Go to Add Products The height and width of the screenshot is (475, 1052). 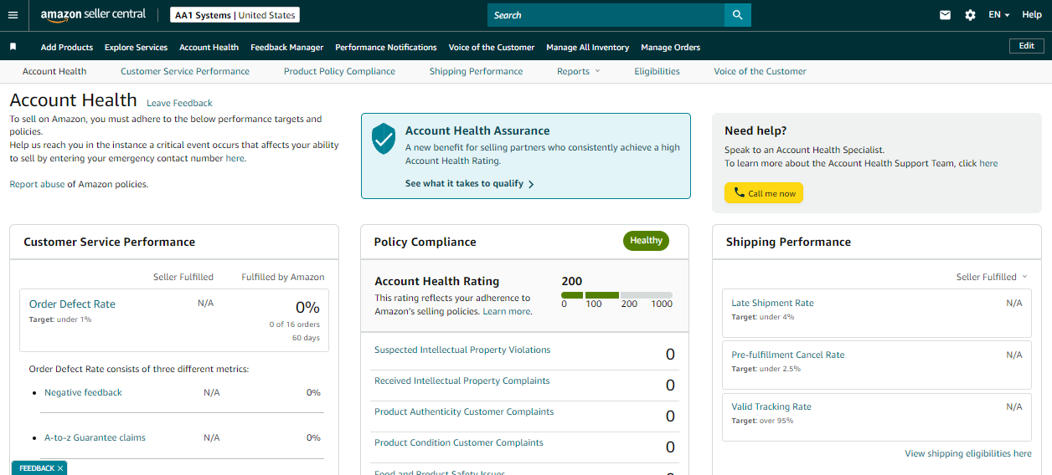67,48
